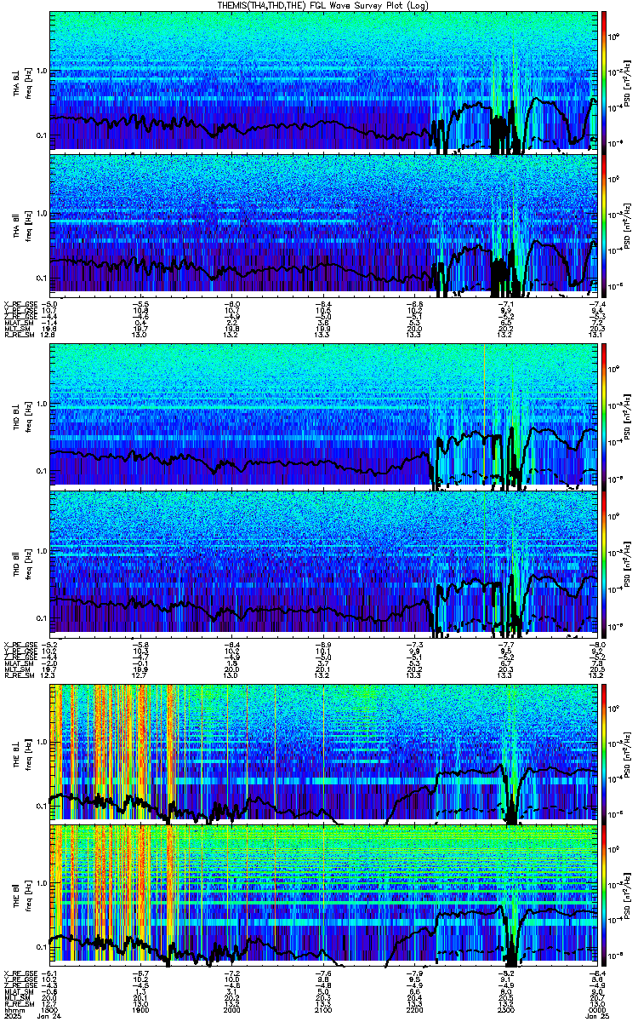Click the 2000 time tick label

232,1011
